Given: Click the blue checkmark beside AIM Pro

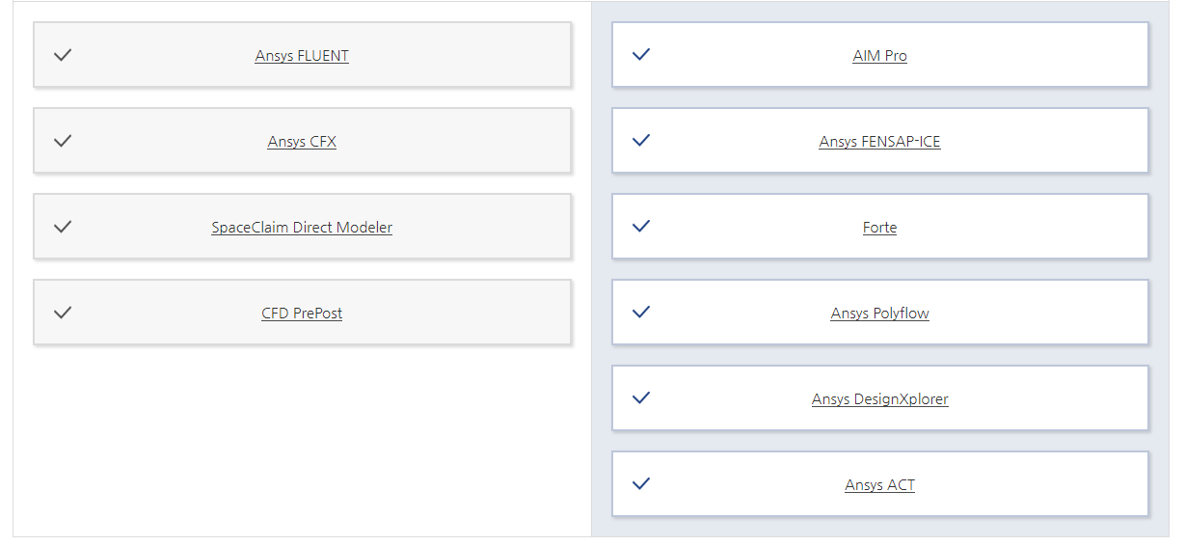Looking at the screenshot, I should pyautogui.click(x=641, y=54).
